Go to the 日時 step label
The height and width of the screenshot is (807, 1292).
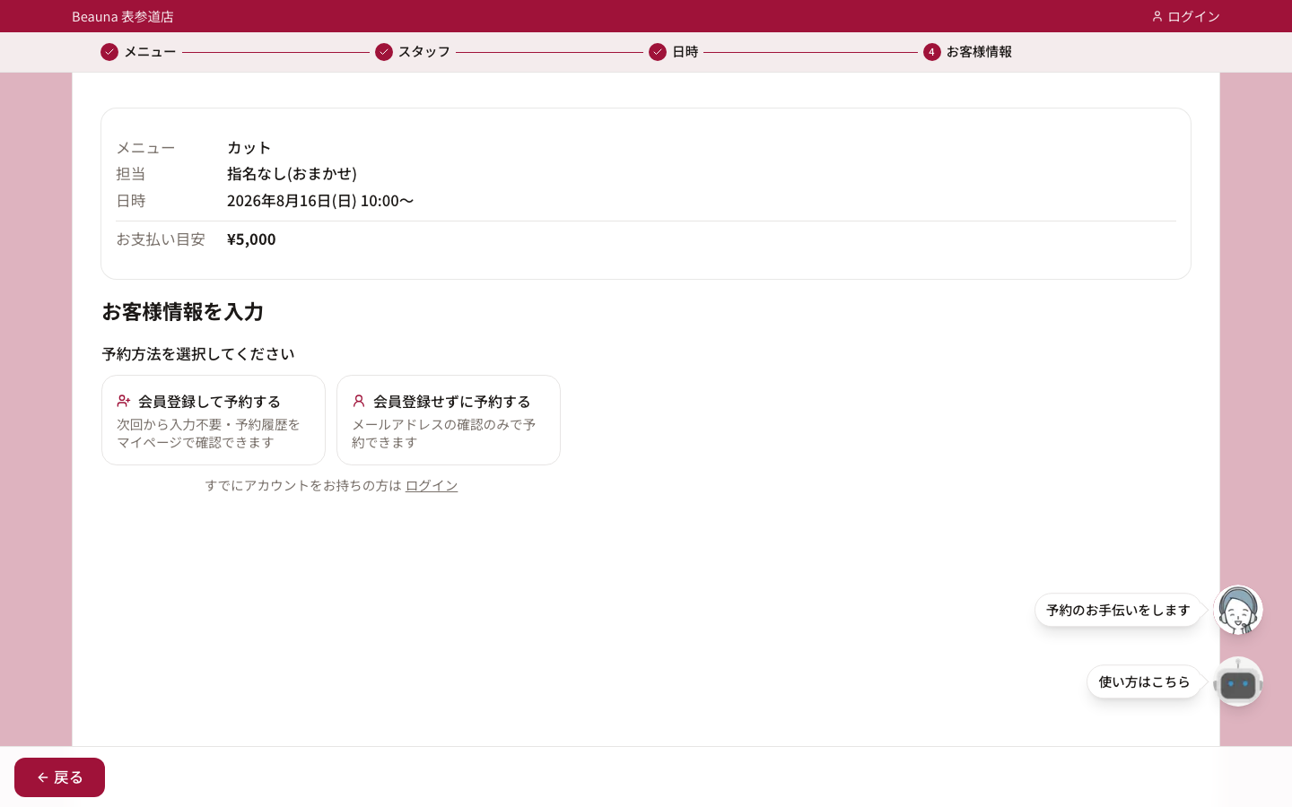click(x=685, y=52)
